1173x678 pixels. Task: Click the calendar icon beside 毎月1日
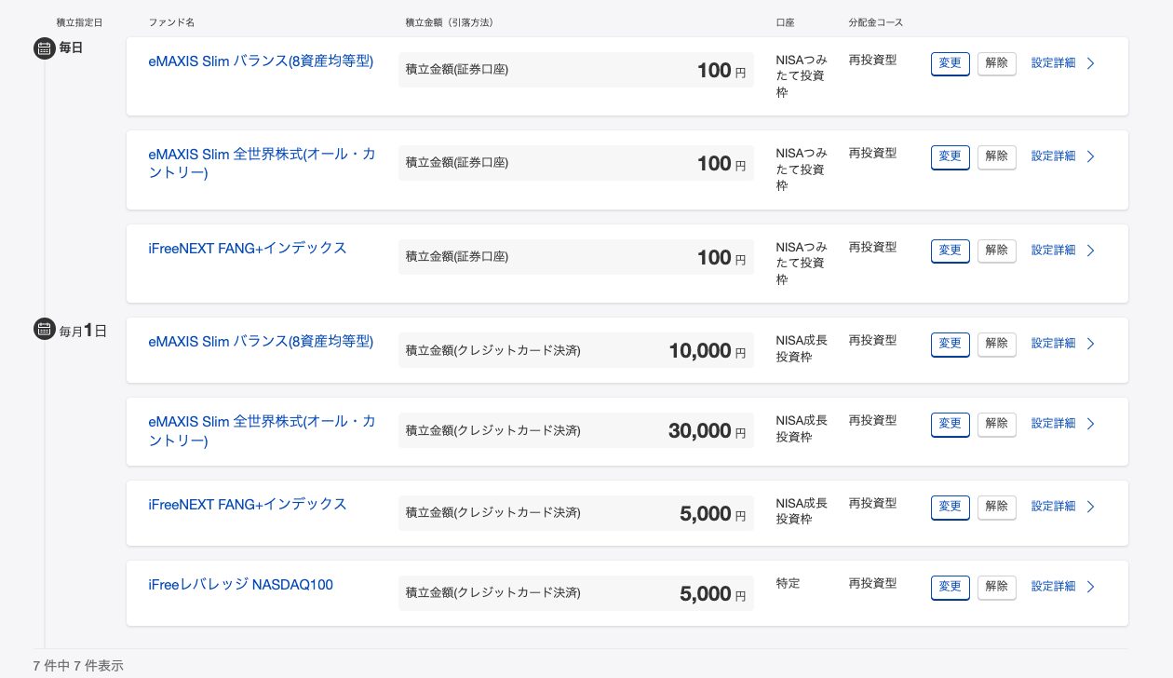click(x=44, y=329)
